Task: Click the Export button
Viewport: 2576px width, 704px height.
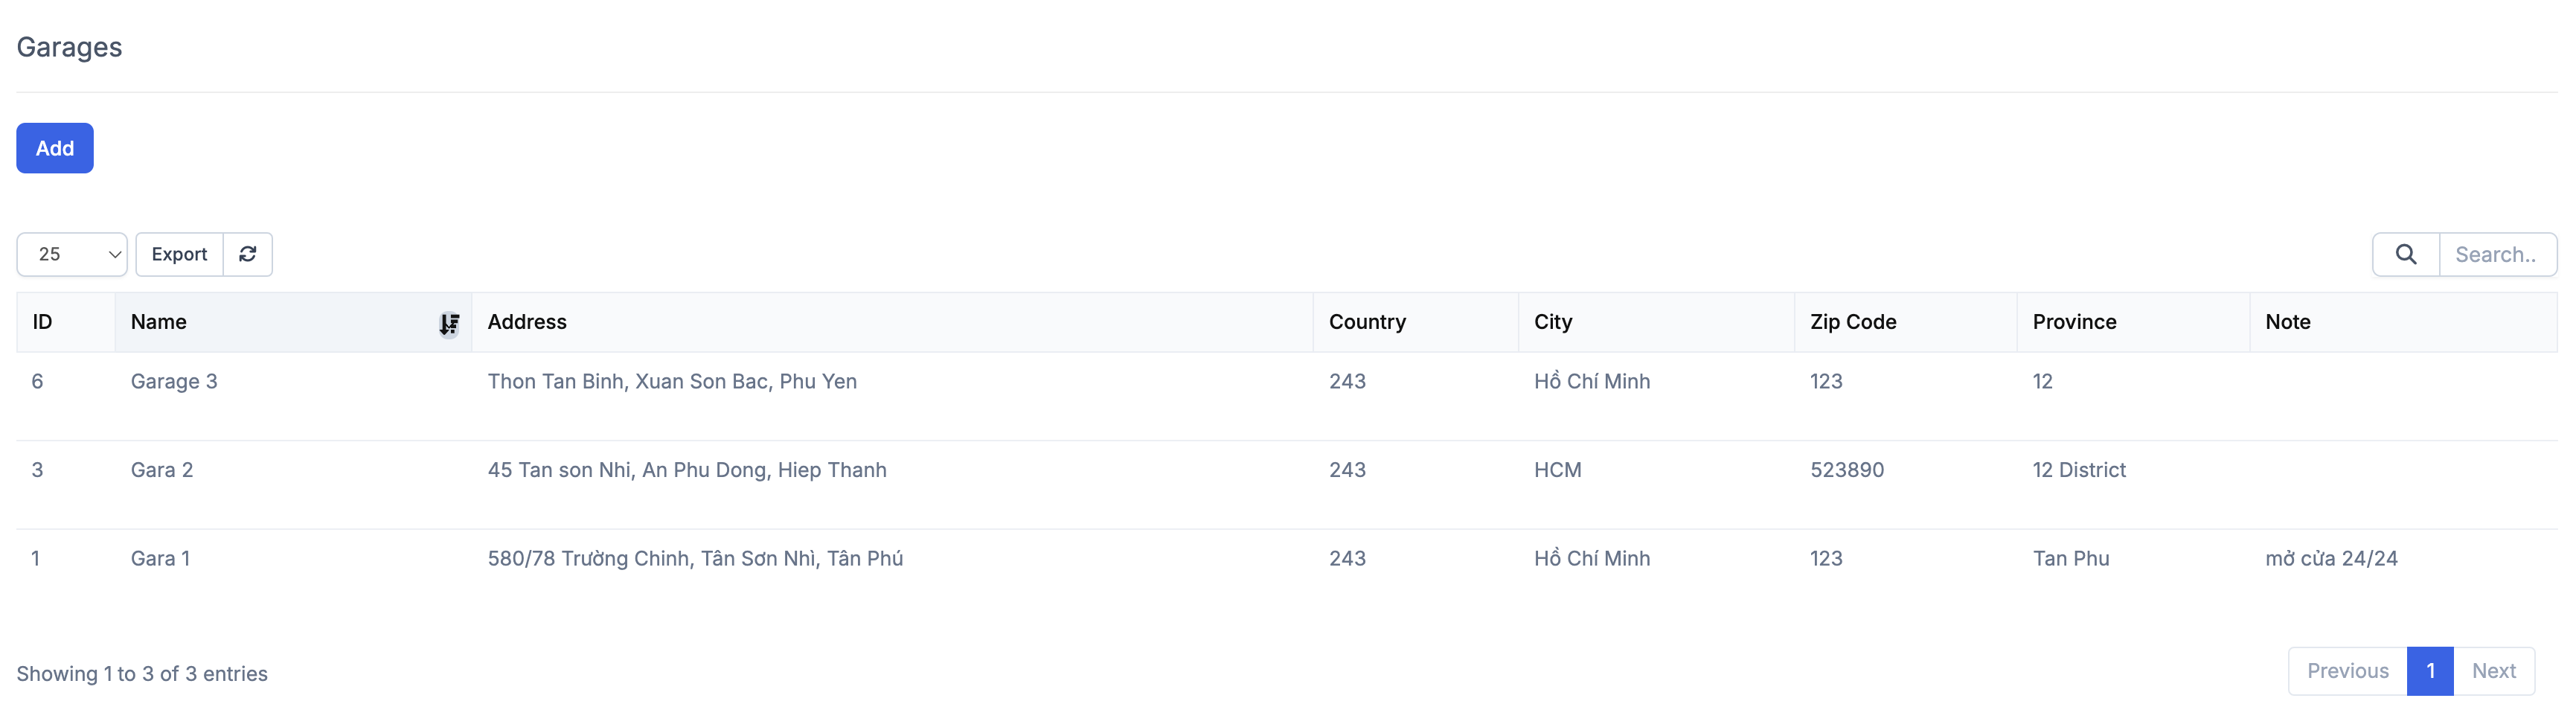Action: click(179, 254)
